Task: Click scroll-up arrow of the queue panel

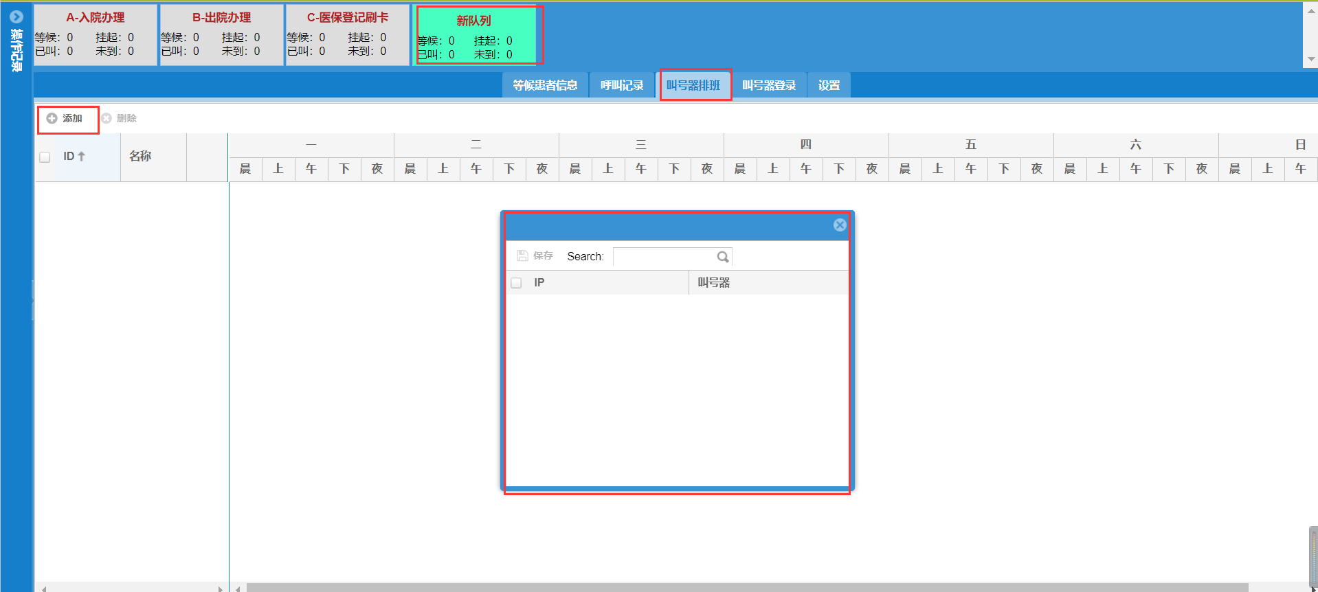Action: tap(1311, 10)
